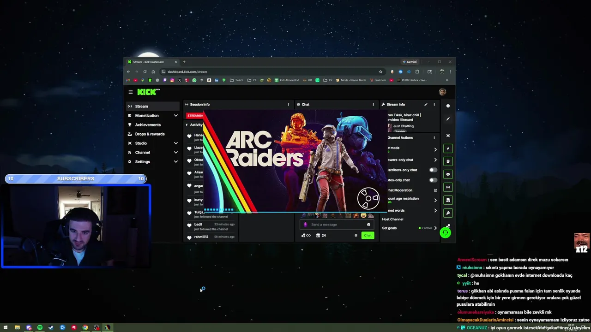
Task: Open emoji picker in message box
Action: (x=368, y=225)
